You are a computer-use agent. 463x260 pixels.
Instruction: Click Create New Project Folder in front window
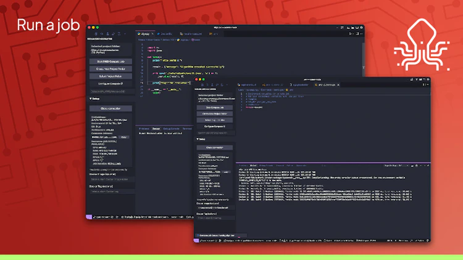[215, 114]
